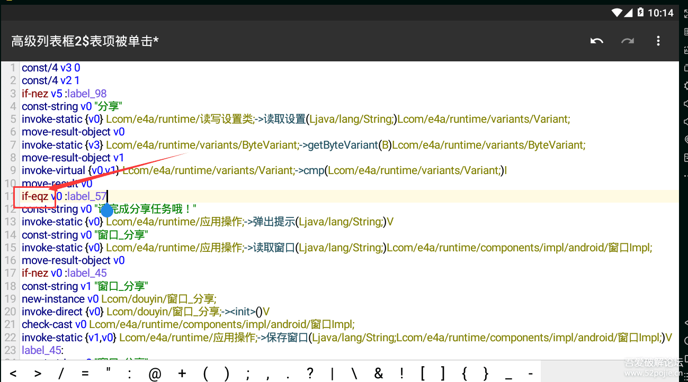
Task: Insert the @ symbol key
Action: coord(155,374)
